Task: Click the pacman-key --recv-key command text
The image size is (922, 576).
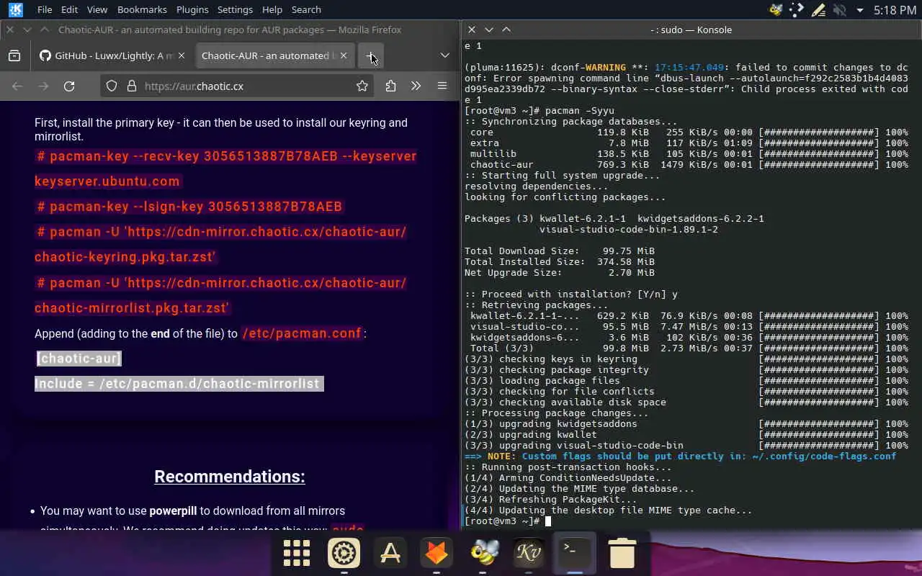Action: [x=225, y=168]
